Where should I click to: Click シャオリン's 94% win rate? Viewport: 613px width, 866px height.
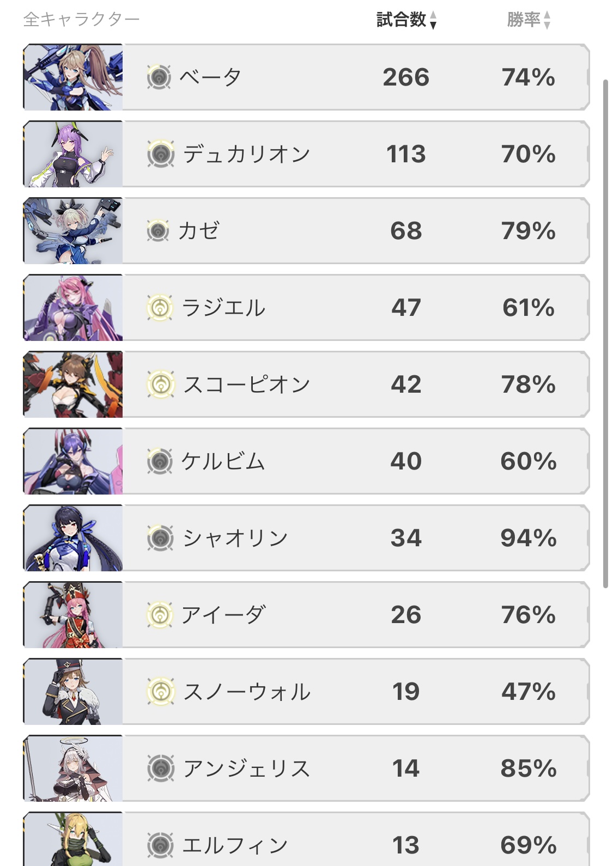[529, 538]
